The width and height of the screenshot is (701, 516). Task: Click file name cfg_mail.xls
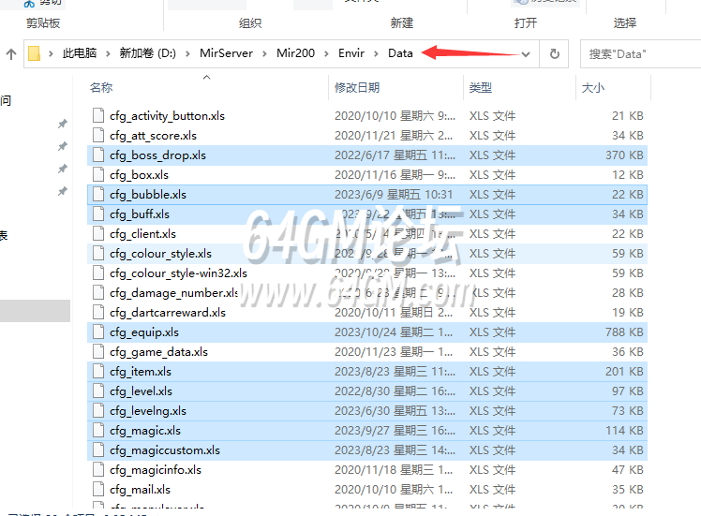(140, 490)
